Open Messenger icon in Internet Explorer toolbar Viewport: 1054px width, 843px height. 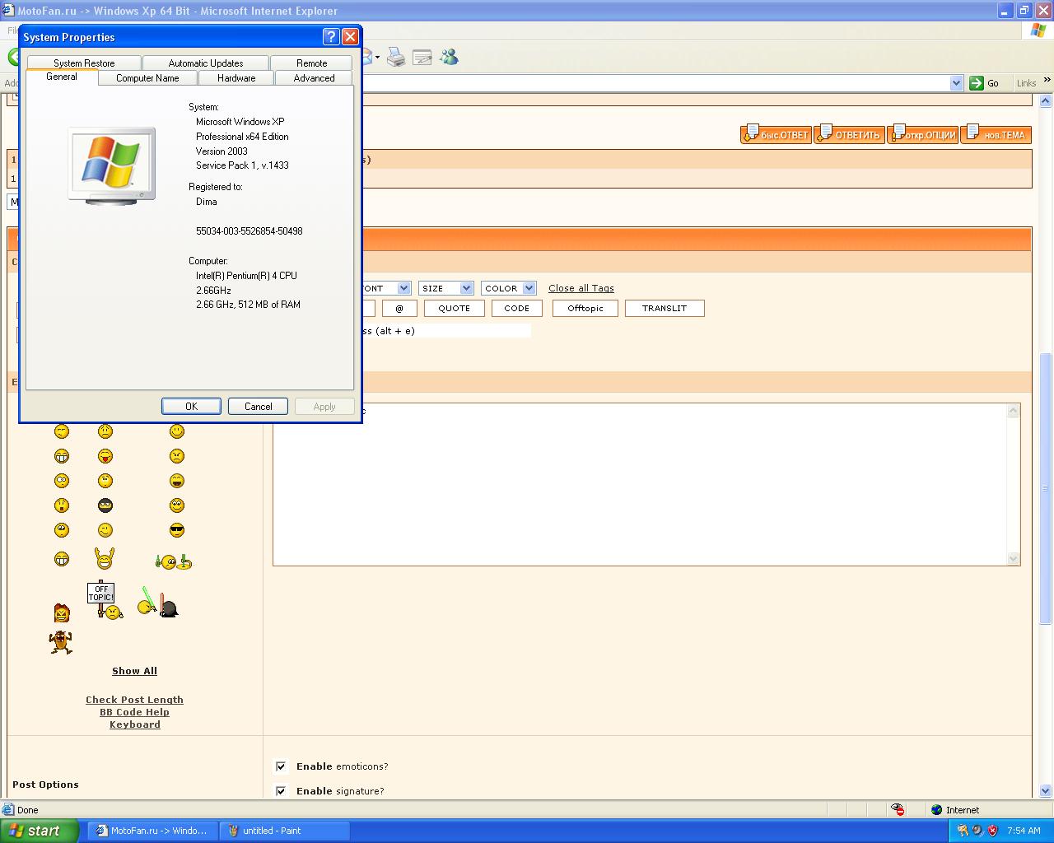(x=449, y=58)
